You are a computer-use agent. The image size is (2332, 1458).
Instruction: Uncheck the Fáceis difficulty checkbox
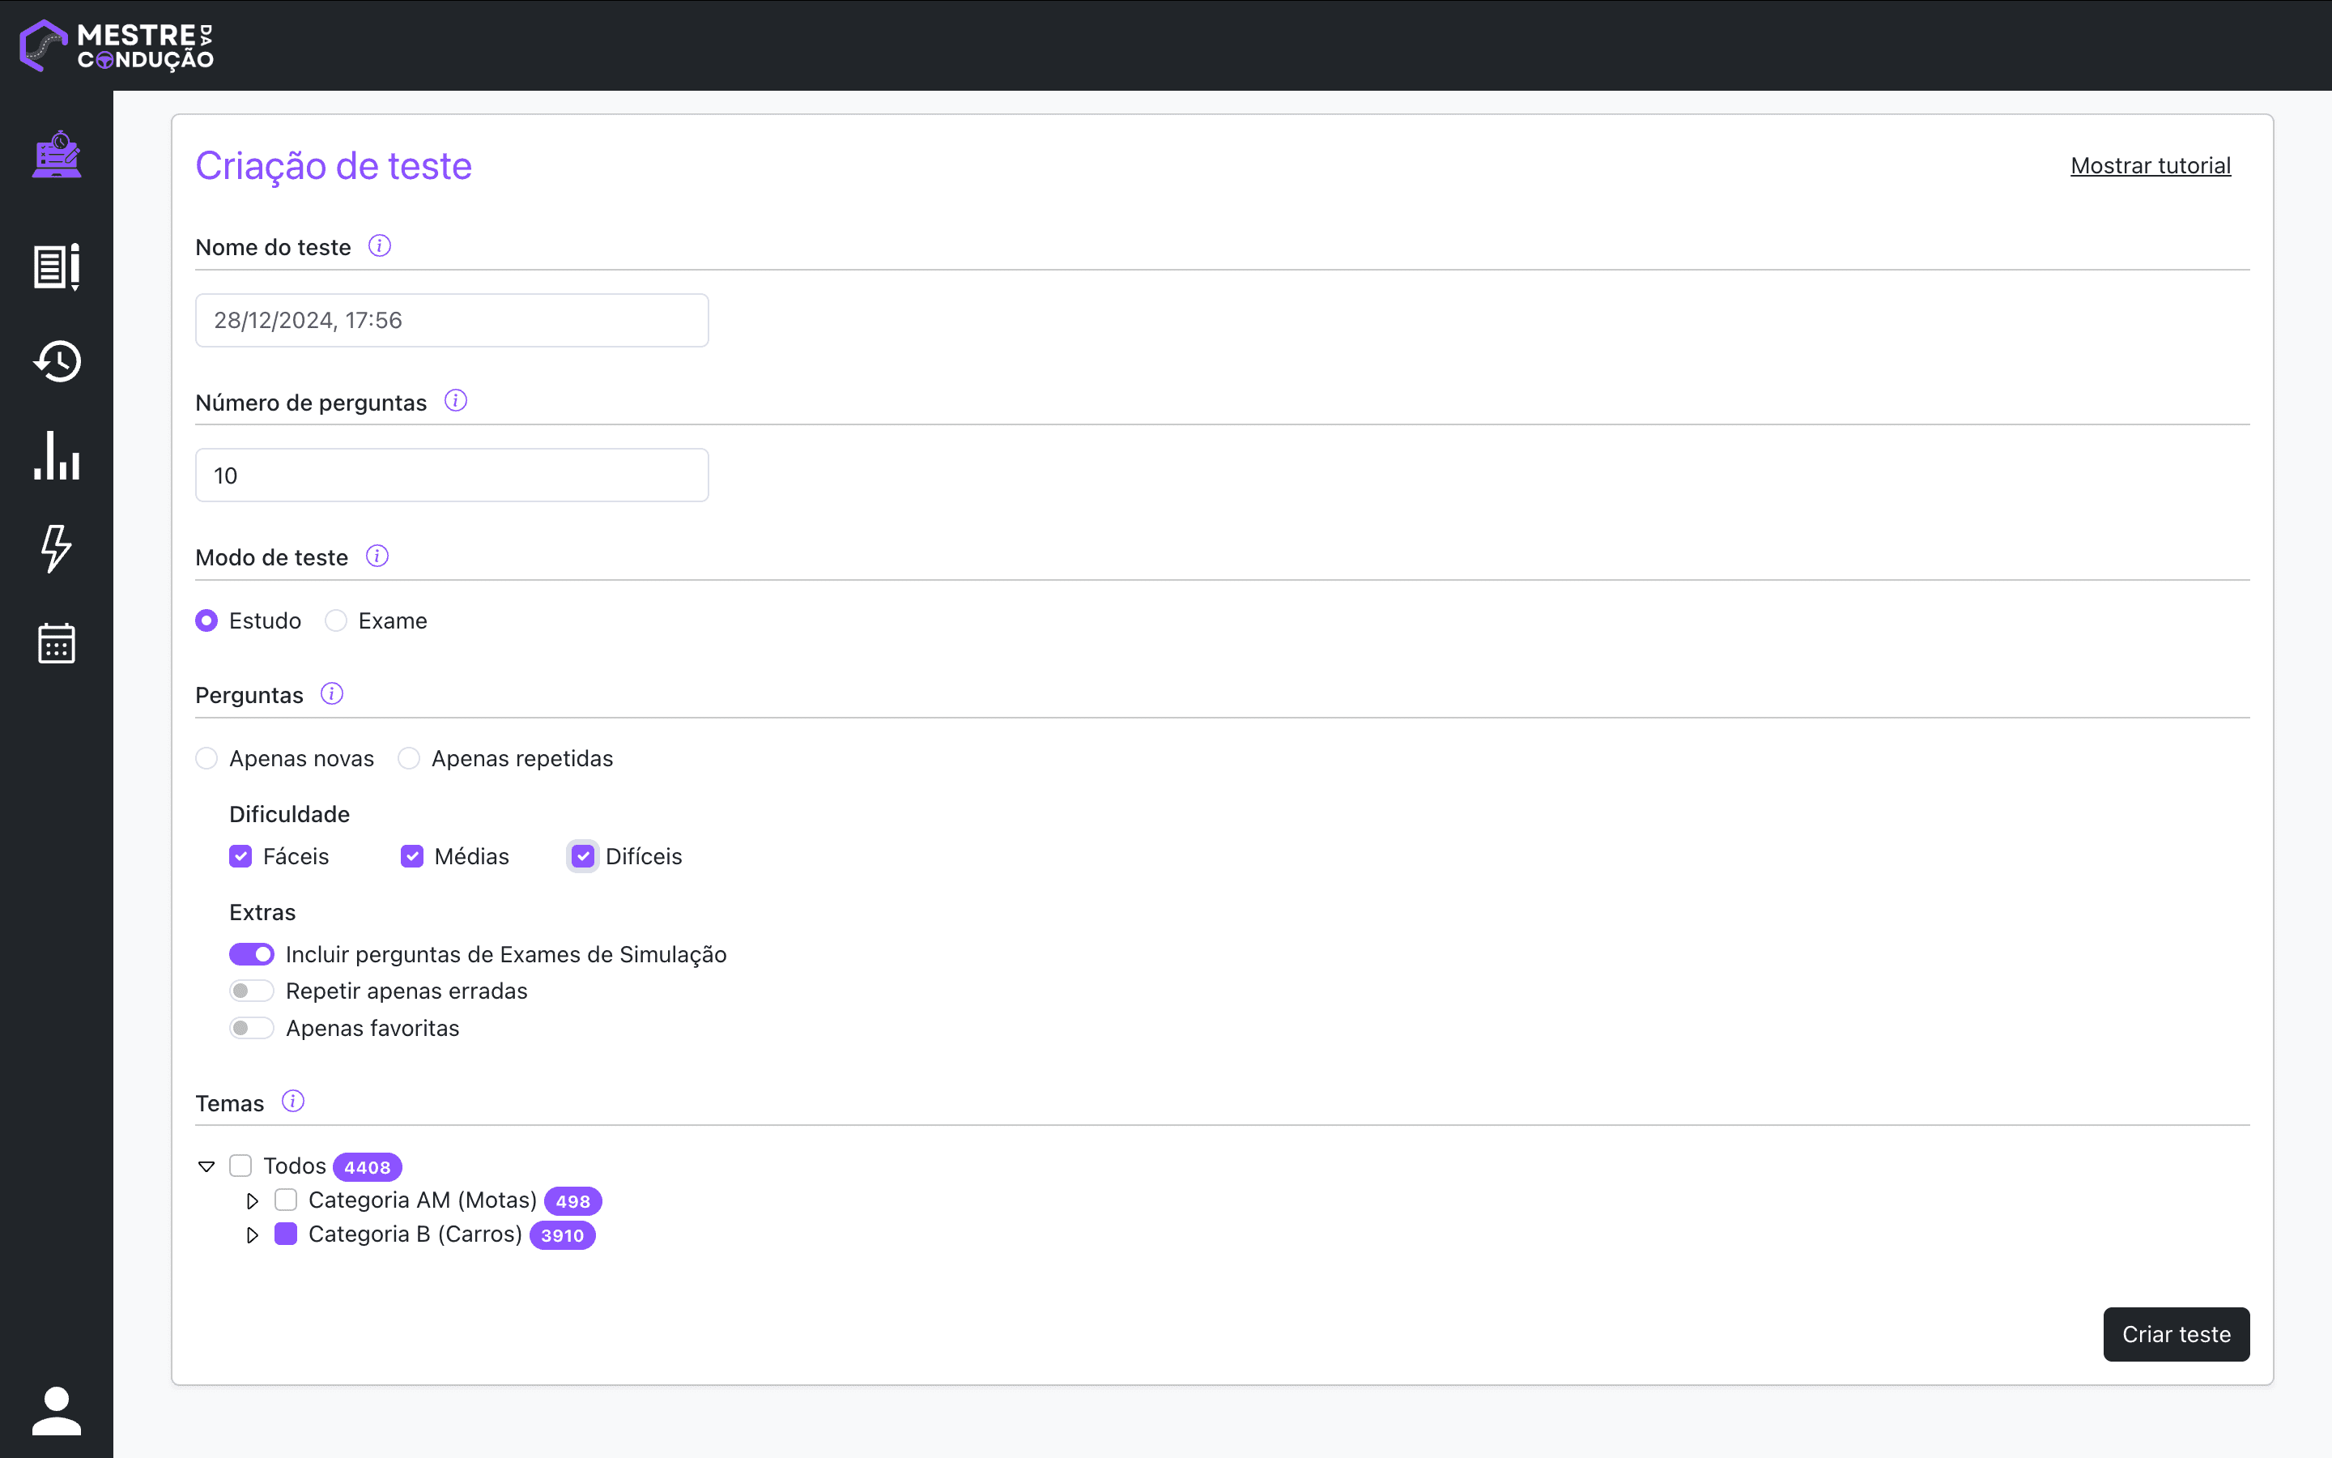[x=241, y=856]
